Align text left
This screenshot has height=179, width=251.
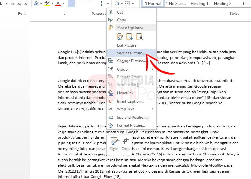click(72, 4)
